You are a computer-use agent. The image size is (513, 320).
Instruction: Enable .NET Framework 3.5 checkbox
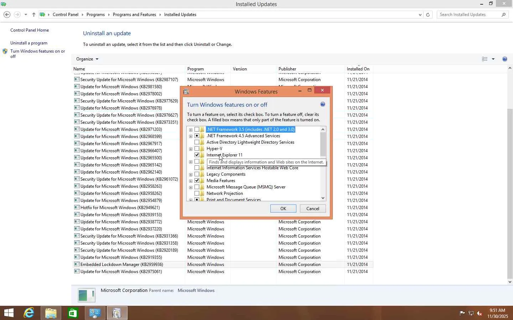pos(197,129)
